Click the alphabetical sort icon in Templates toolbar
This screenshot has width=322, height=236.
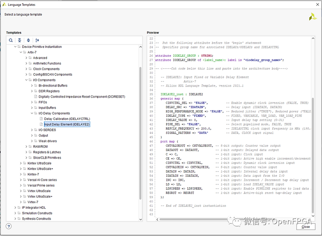(37, 40)
